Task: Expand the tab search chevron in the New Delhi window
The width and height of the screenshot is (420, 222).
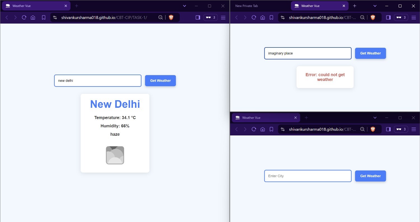Action: point(185,6)
